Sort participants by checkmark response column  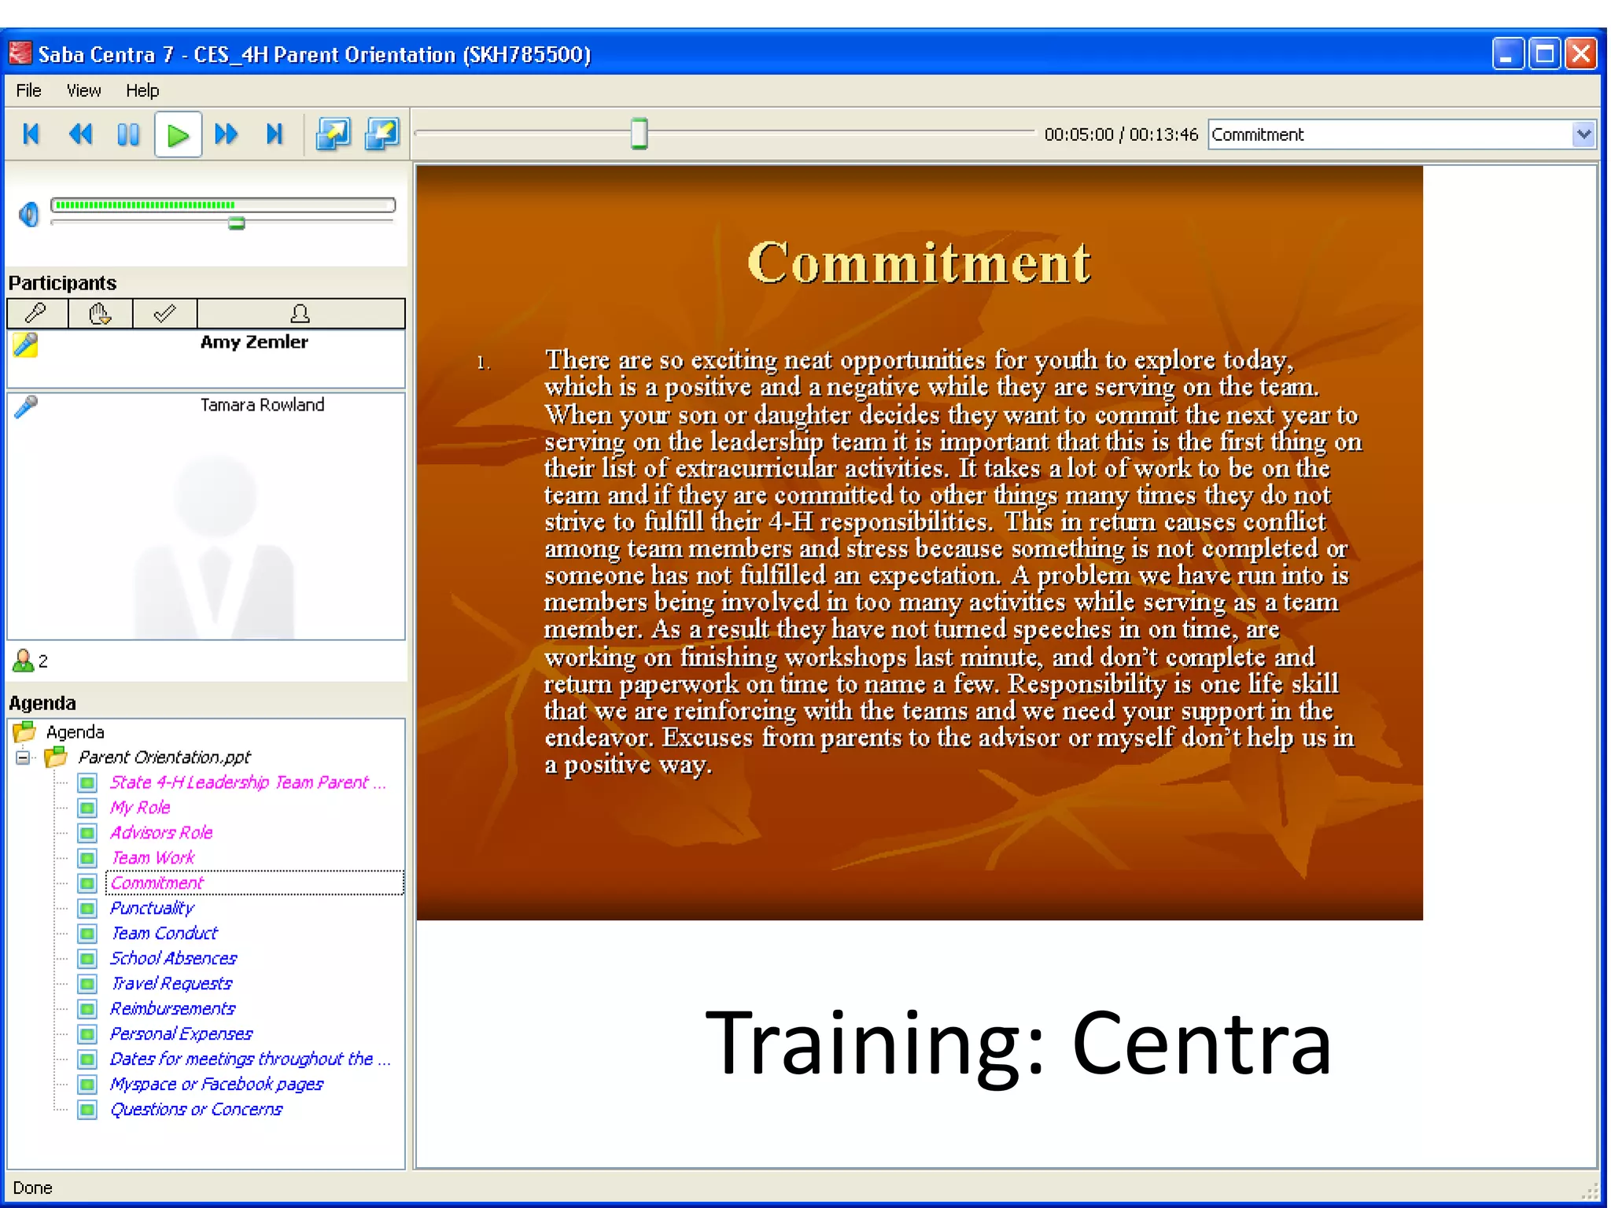click(164, 314)
